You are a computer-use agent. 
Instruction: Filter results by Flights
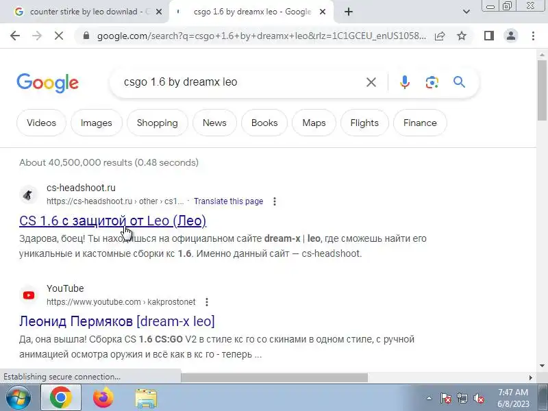pyautogui.click(x=364, y=123)
